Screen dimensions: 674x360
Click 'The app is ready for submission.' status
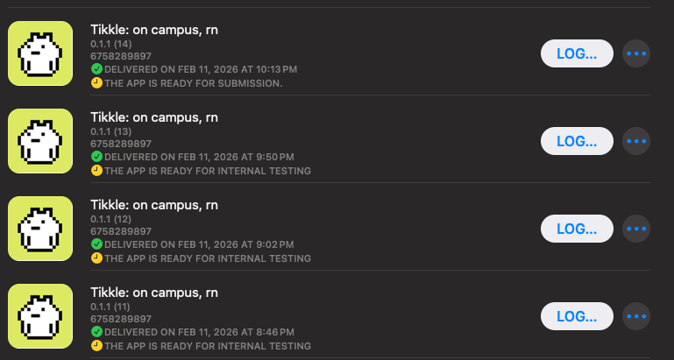click(x=194, y=83)
